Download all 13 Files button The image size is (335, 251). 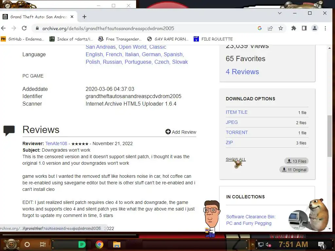point(296,161)
